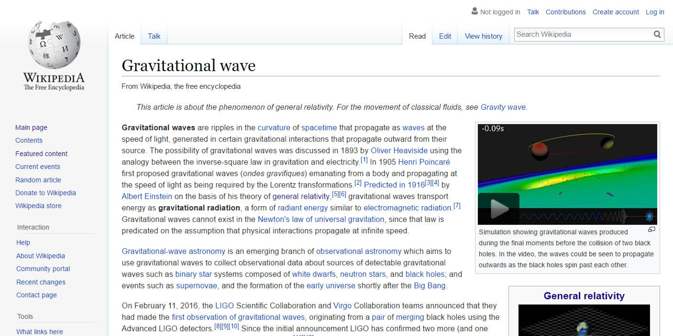673x336 pixels.
Task: Click the enlarge icon below the video
Action: click(651, 229)
